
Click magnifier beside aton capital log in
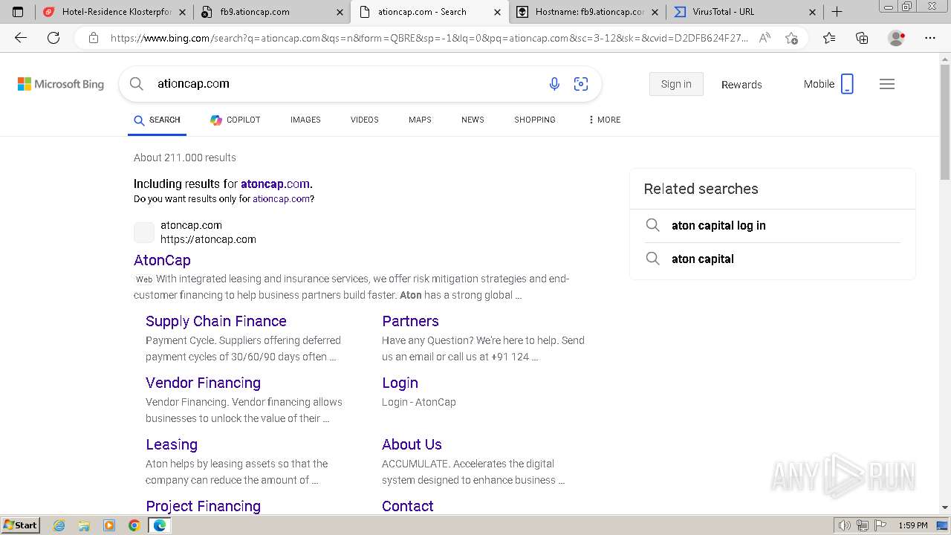652,225
